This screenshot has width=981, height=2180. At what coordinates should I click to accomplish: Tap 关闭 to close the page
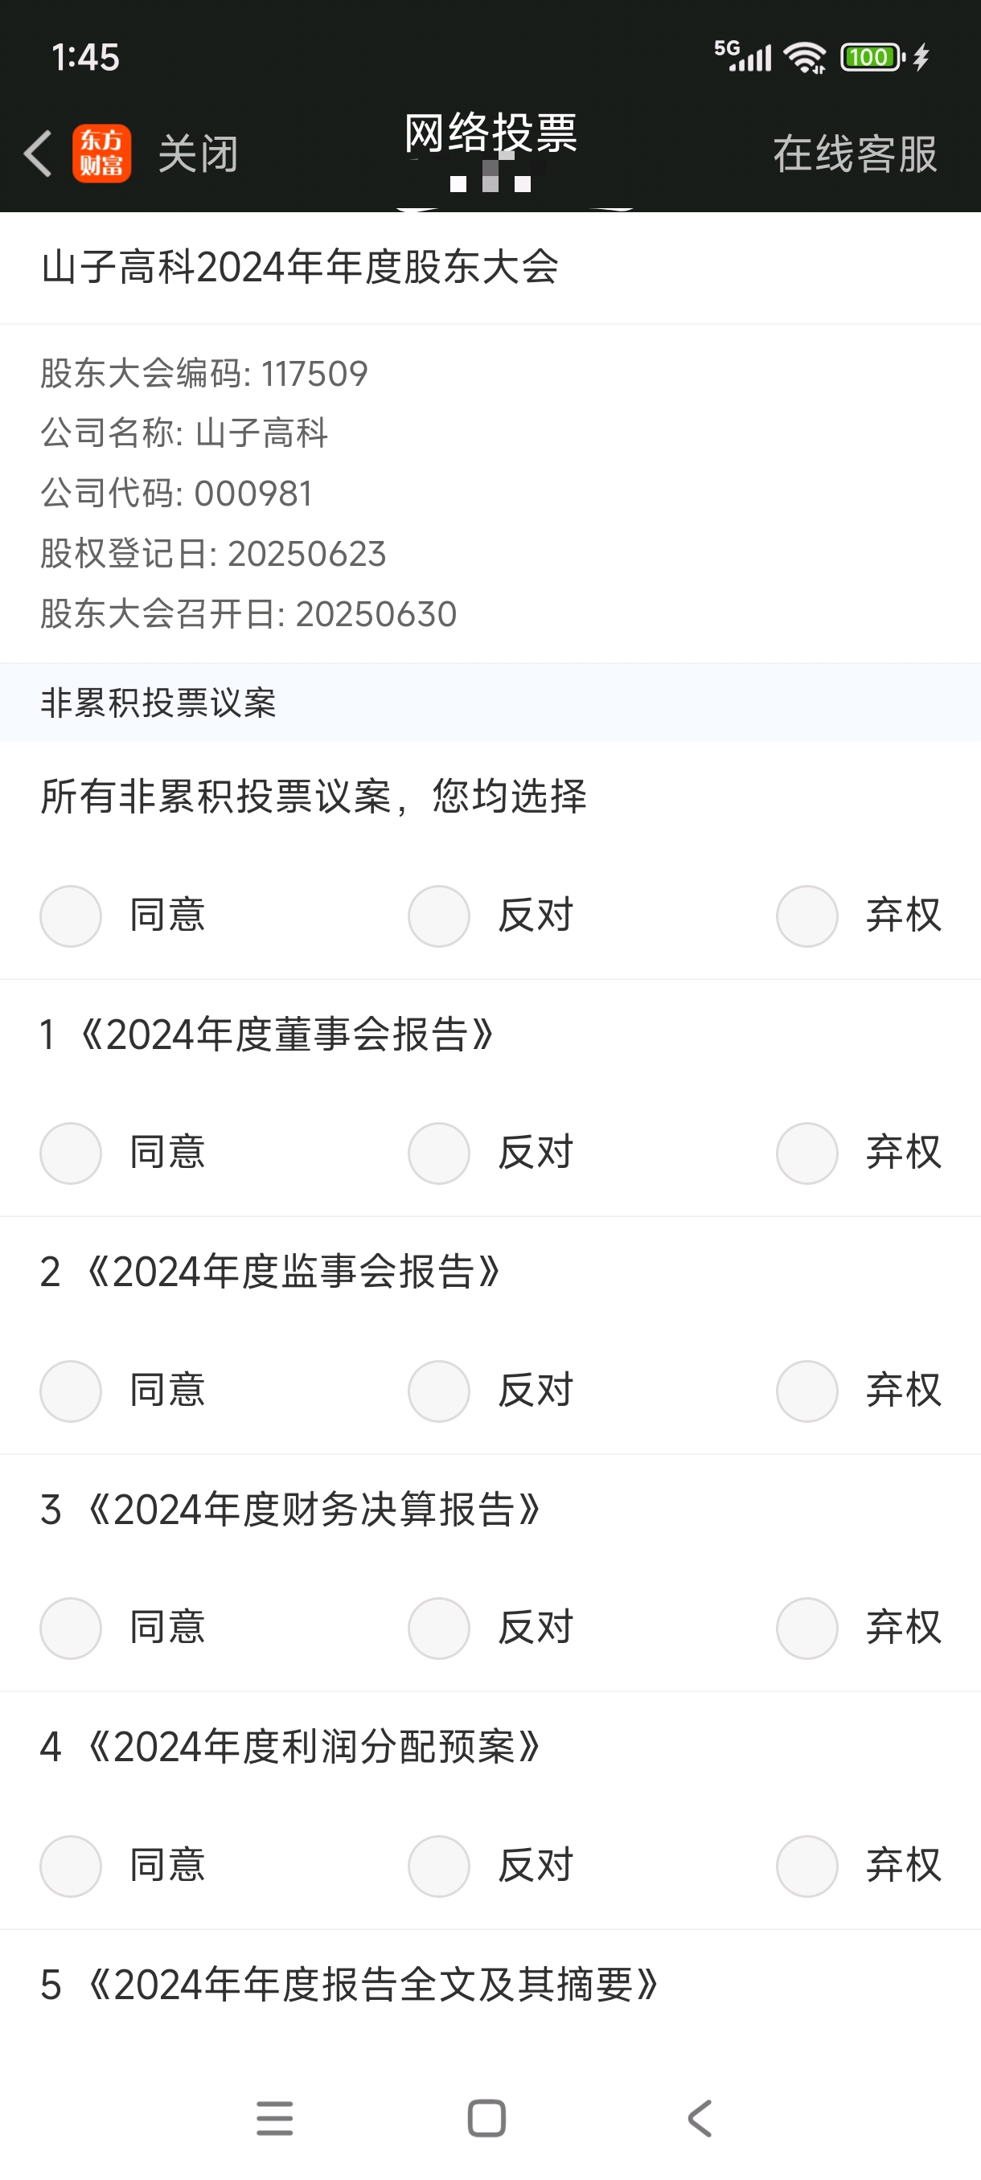tap(198, 154)
